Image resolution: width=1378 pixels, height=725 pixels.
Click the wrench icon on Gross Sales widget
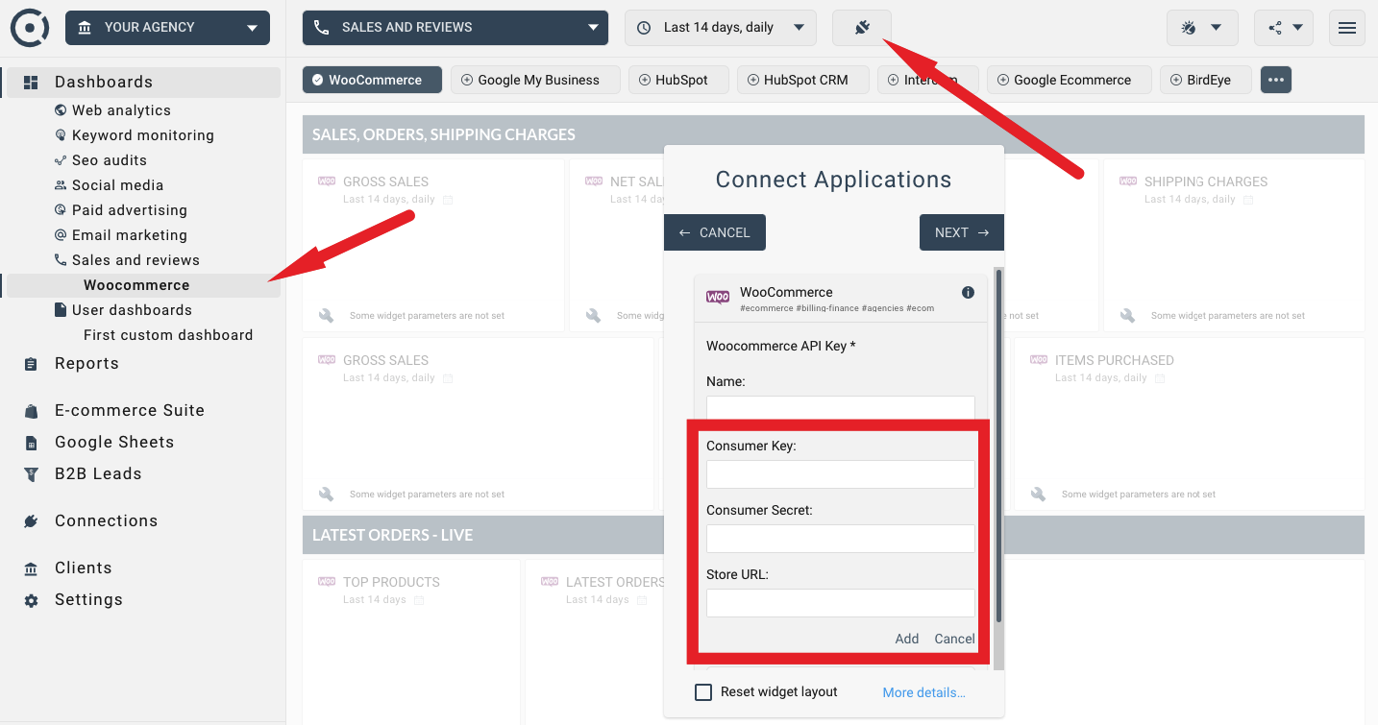(x=327, y=315)
